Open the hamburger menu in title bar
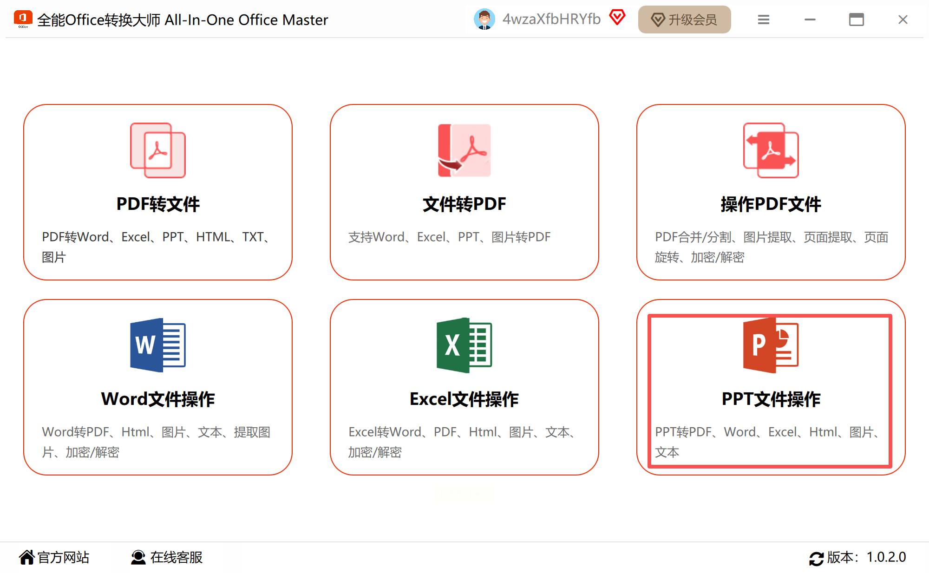The width and height of the screenshot is (929, 573). coord(764,20)
